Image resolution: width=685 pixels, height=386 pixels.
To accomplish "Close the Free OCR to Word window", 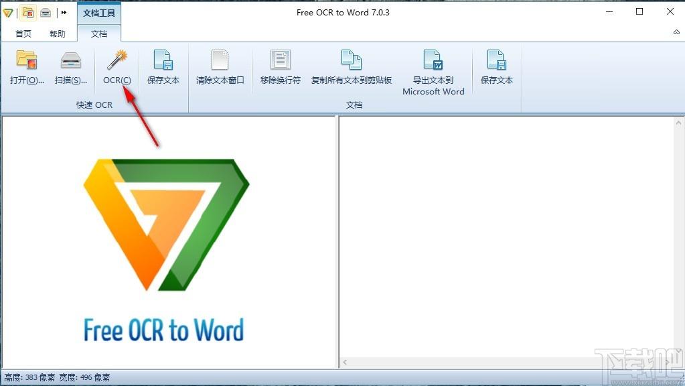I will tap(670, 12).
